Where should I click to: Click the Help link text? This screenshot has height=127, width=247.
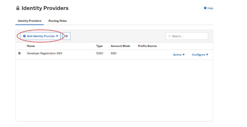click(x=210, y=8)
